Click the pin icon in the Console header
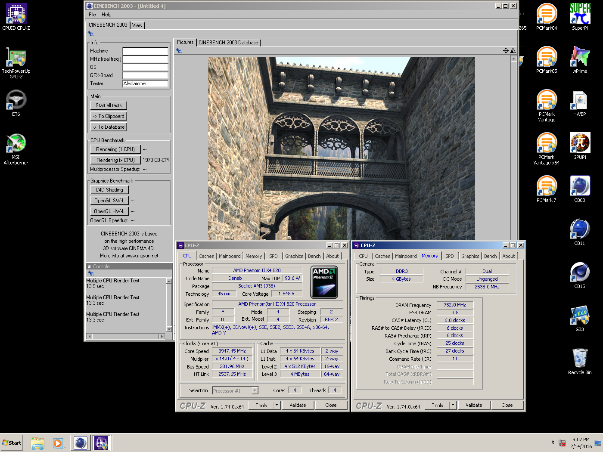Screen dimensions: 603x452 (x=90, y=273)
